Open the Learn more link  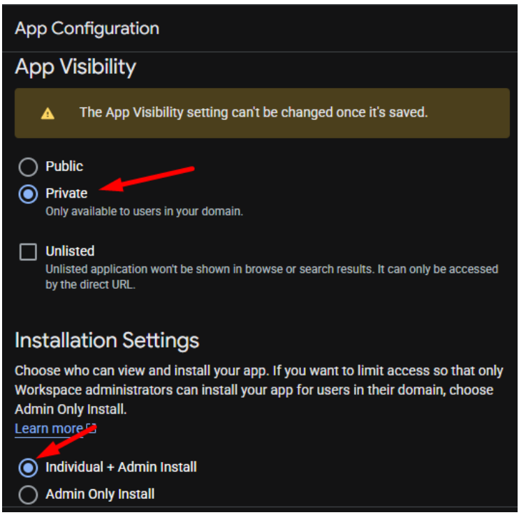(49, 428)
